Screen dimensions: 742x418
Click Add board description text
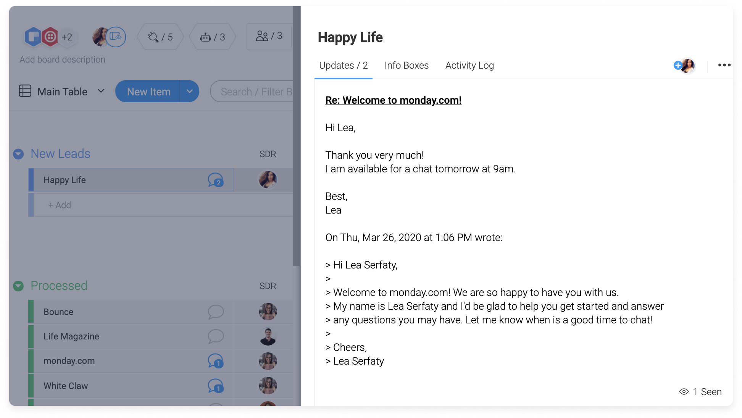tap(63, 59)
